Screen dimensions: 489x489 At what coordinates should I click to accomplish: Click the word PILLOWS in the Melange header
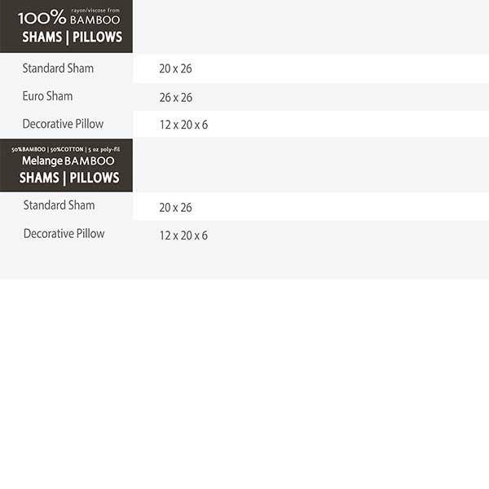tap(95, 178)
